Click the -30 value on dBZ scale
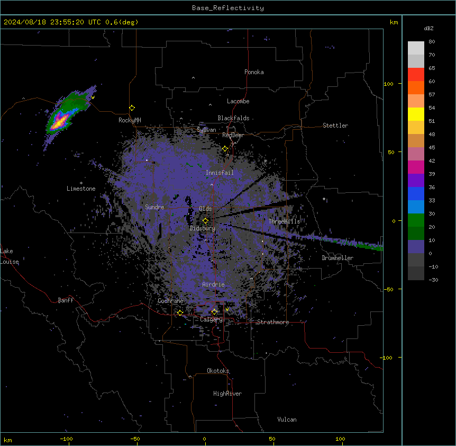 pyautogui.click(x=433, y=280)
